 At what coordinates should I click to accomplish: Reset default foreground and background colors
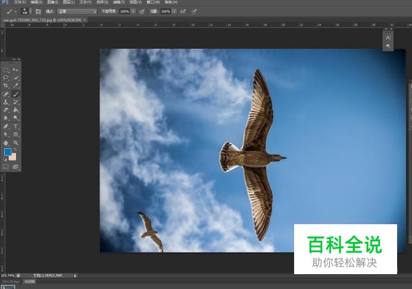(x=5, y=159)
